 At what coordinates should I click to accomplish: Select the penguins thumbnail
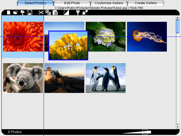click(105, 78)
